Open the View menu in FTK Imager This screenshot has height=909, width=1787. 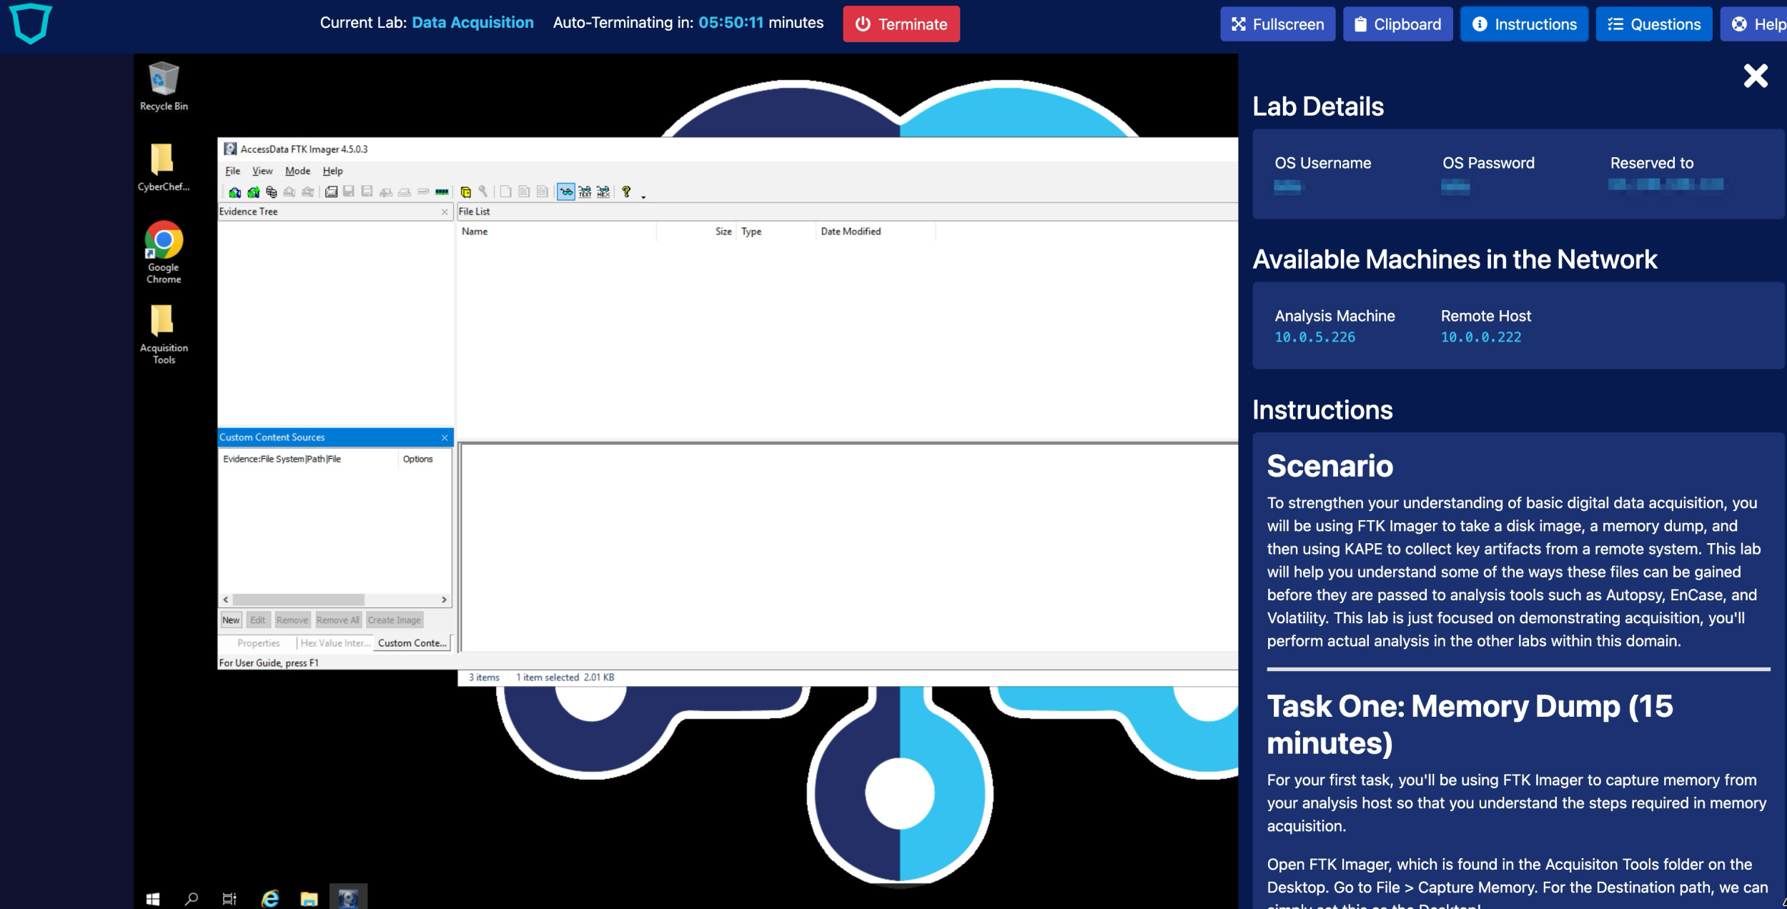(262, 171)
